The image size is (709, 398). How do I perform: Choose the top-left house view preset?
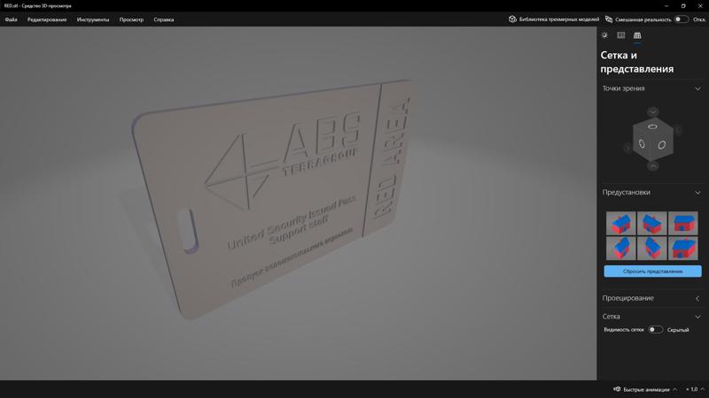pos(621,223)
